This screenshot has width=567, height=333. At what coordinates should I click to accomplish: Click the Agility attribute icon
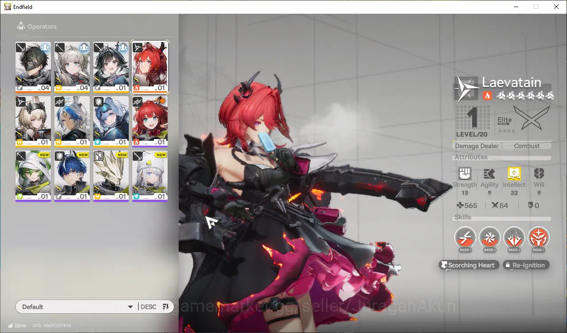[x=489, y=174]
